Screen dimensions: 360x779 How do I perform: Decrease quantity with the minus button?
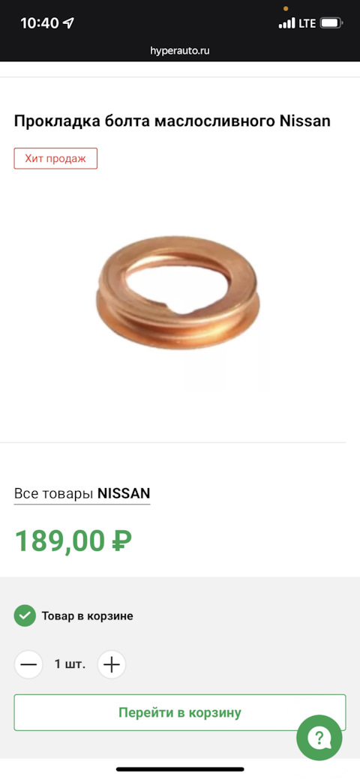pos(28,664)
